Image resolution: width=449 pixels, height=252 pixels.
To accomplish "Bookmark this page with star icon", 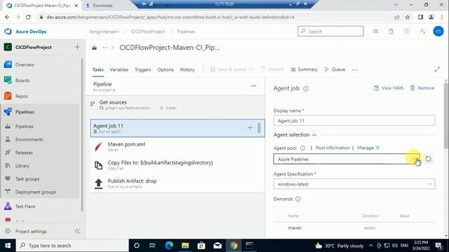I will pyautogui.click(x=408, y=17).
